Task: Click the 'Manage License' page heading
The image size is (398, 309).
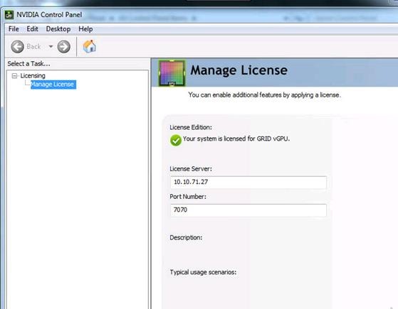Action: (239, 70)
